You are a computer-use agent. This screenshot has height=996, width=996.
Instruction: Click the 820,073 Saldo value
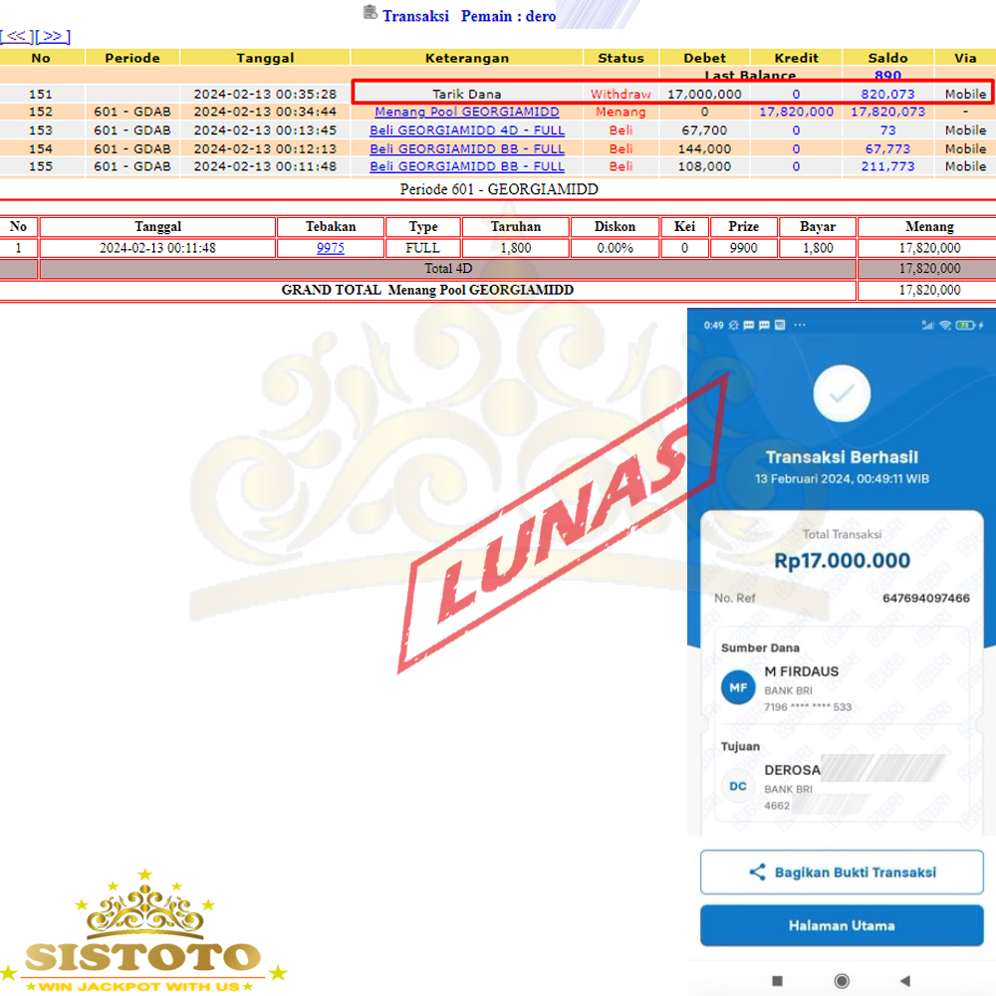coord(887,94)
